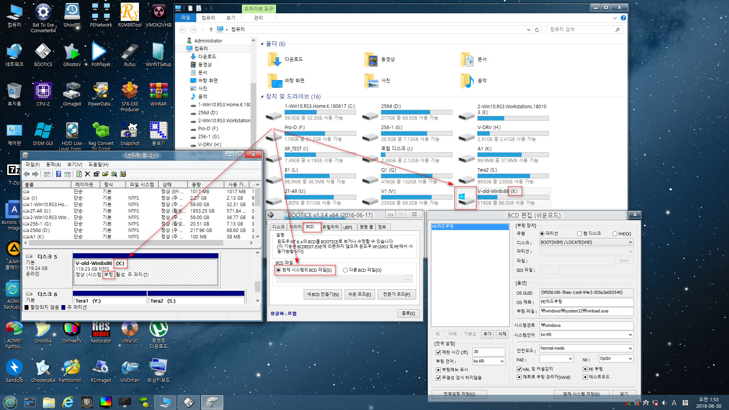
Task: Open the BOOTICE desktop shortcut
Action: point(43,54)
